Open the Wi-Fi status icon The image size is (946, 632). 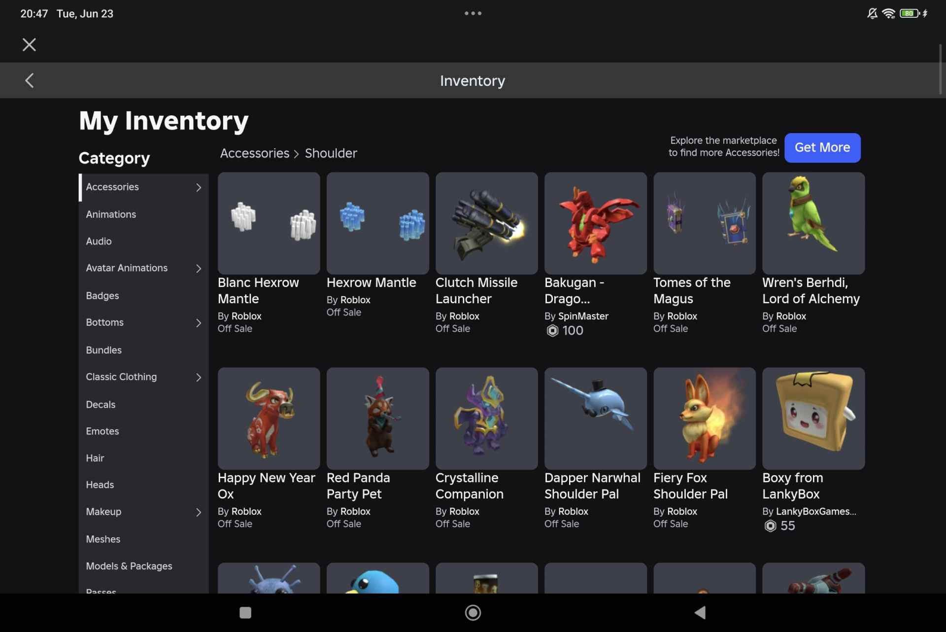click(889, 13)
